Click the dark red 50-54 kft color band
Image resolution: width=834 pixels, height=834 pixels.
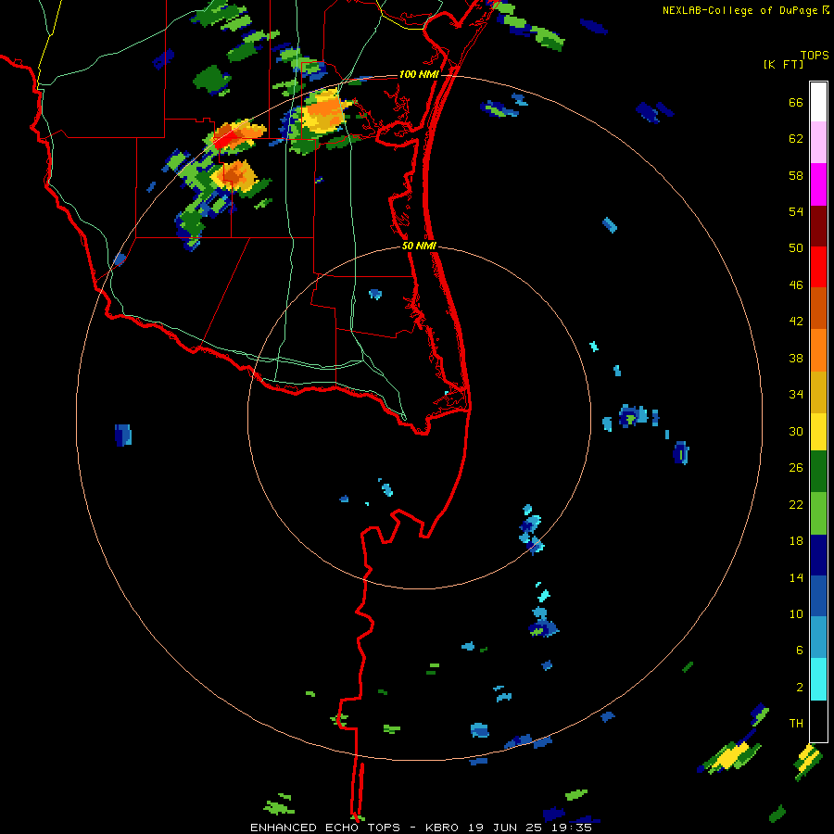(818, 226)
